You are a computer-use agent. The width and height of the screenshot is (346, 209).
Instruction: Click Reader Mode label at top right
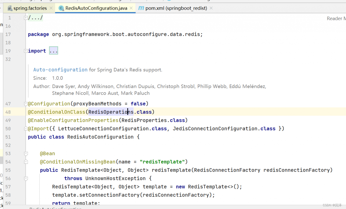coord(336,18)
